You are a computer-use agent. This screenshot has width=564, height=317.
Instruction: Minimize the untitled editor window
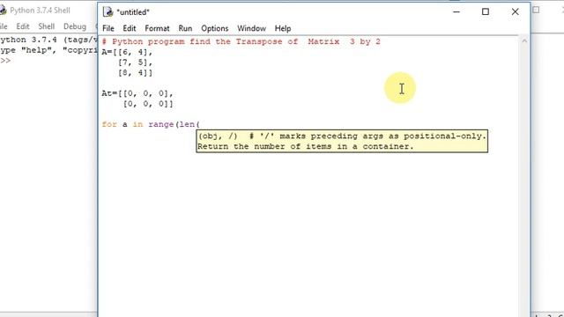click(x=456, y=11)
